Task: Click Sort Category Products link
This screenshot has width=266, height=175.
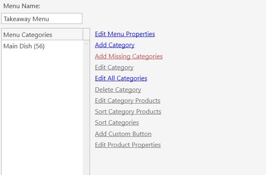Action: [128, 112]
